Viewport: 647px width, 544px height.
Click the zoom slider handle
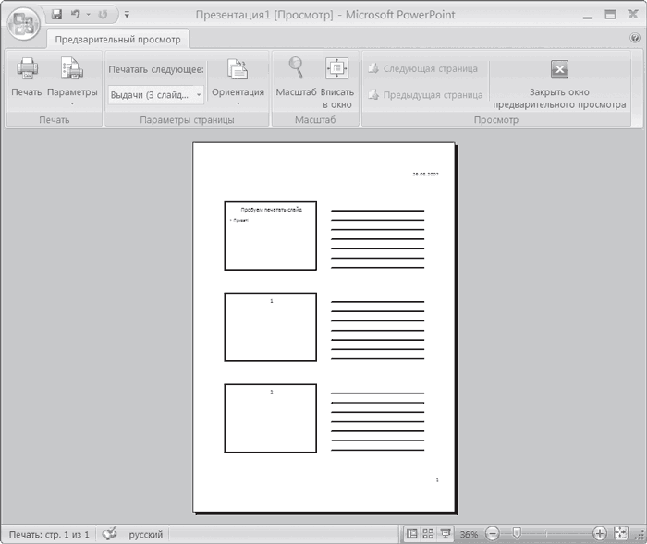[516, 533]
